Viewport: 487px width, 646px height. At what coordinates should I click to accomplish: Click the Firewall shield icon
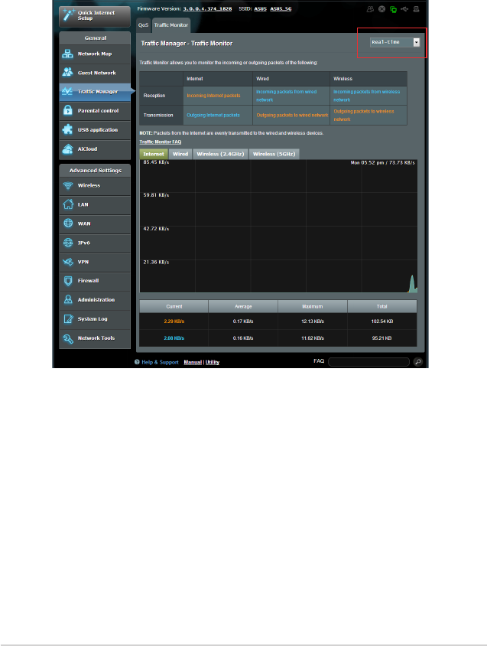[x=68, y=281]
